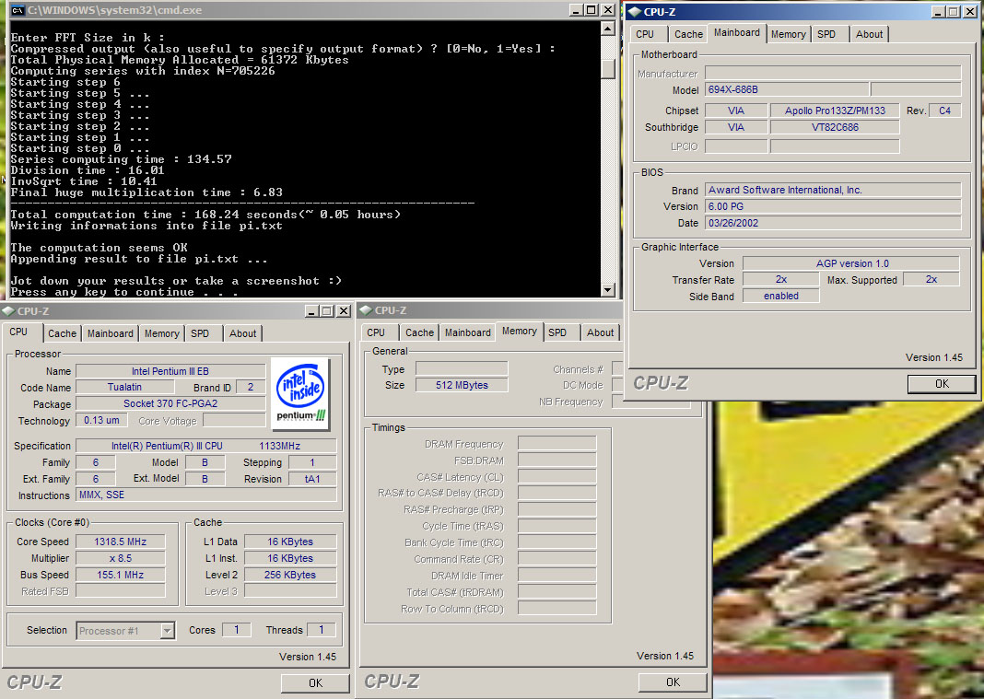Click empty DRAM Frequency field

[556, 444]
